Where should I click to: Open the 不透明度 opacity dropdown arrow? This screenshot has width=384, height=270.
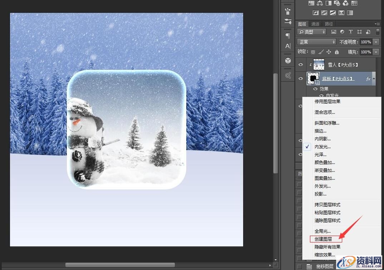tap(376, 42)
